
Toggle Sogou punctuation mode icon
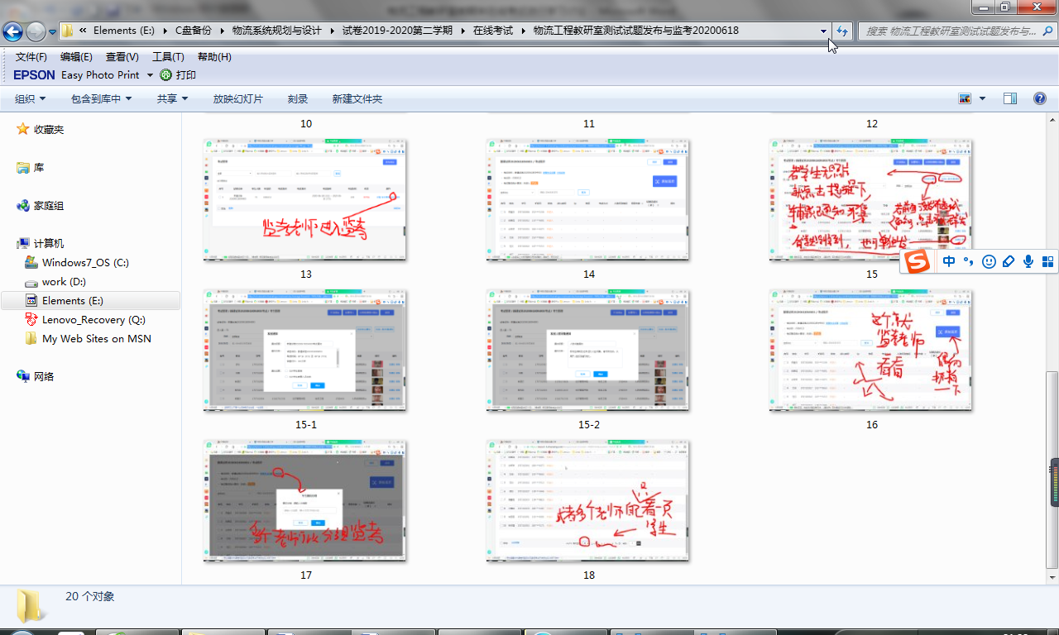tap(968, 262)
